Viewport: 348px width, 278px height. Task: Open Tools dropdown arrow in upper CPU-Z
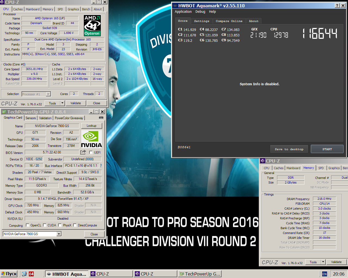coord(62,103)
